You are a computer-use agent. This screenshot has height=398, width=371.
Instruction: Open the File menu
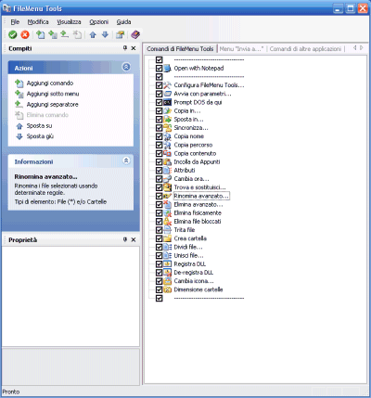[x=15, y=22]
